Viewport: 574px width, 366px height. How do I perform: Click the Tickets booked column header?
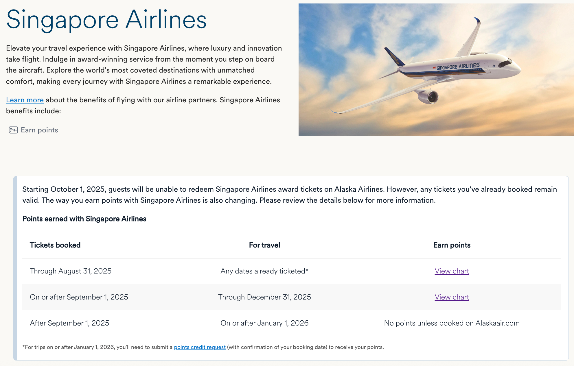coord(55,245)
